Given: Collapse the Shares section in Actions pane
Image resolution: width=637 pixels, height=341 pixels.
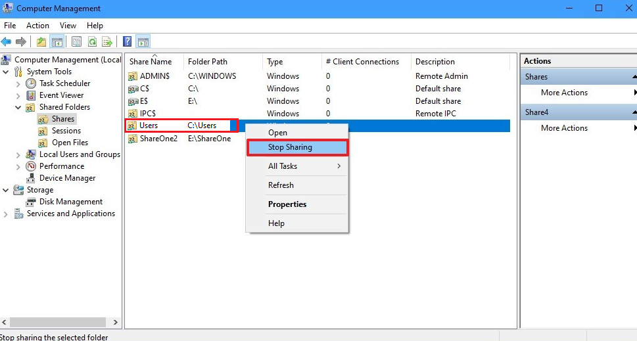Looking at the screenshot, I should click(x=634, y=77).
